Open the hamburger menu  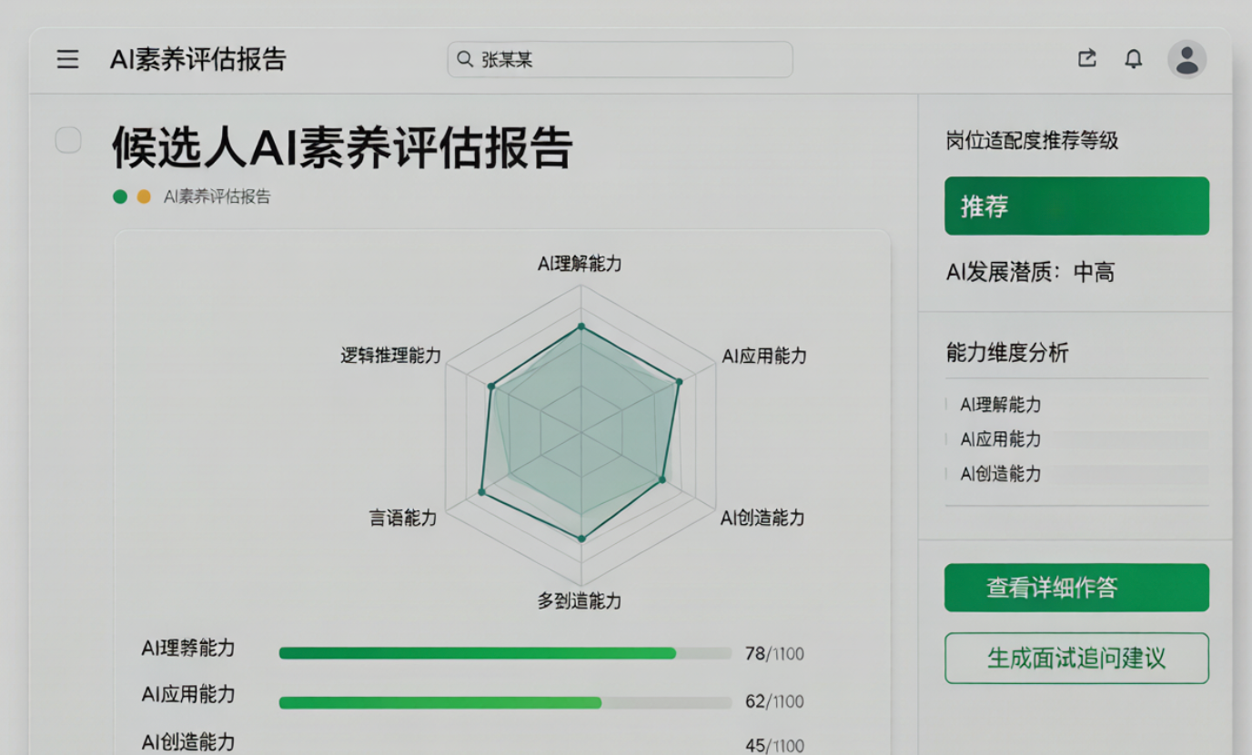point(67,59)
